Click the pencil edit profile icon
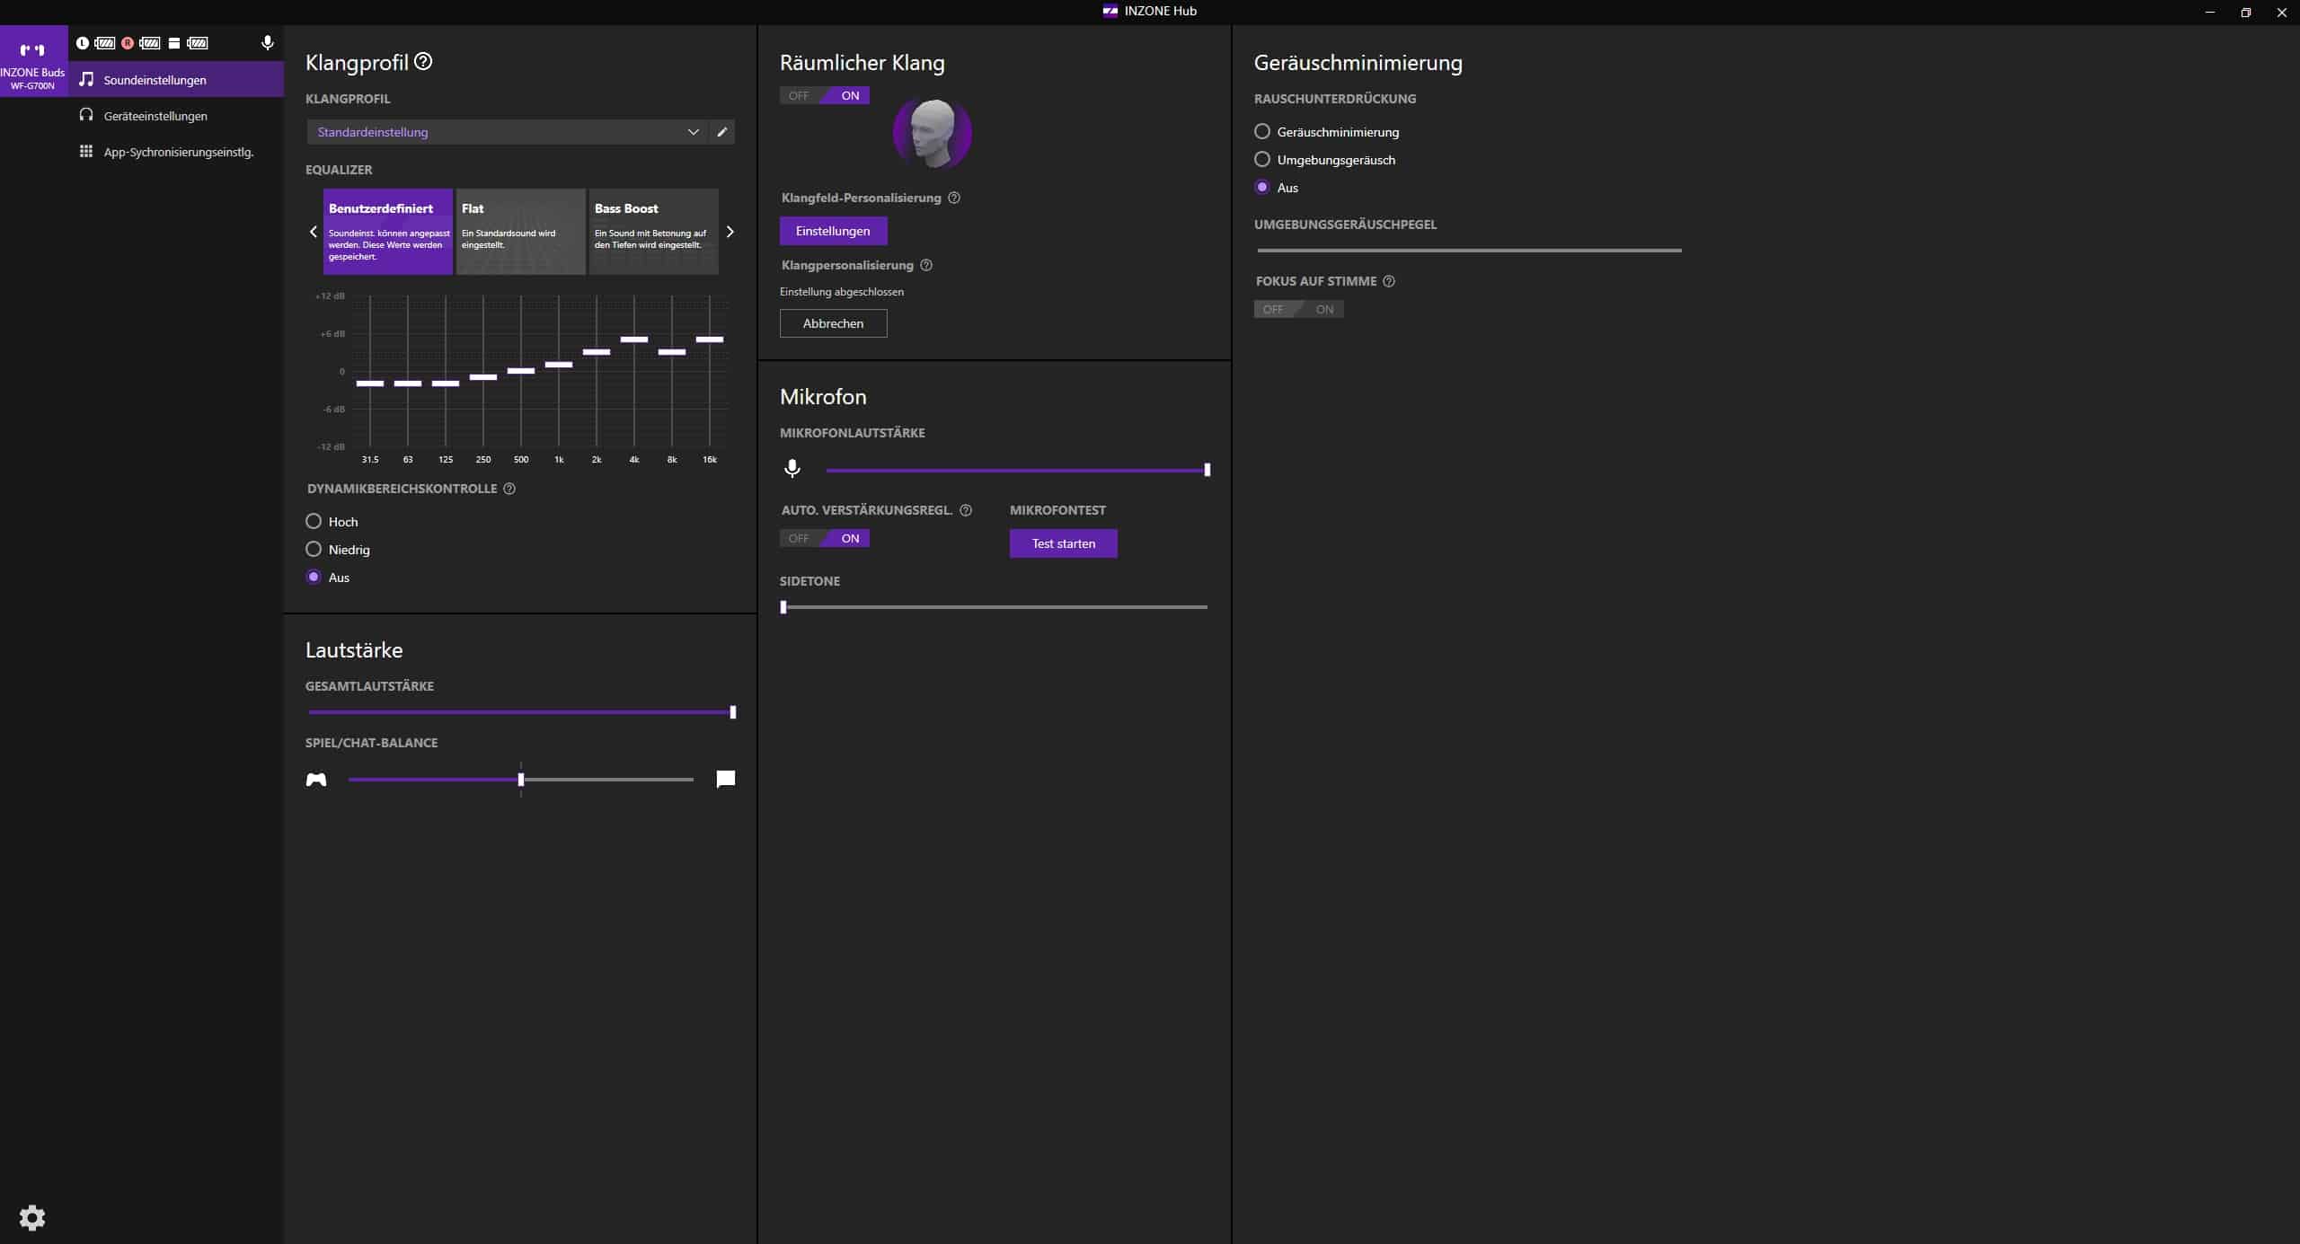 click(x=721, y=132)
